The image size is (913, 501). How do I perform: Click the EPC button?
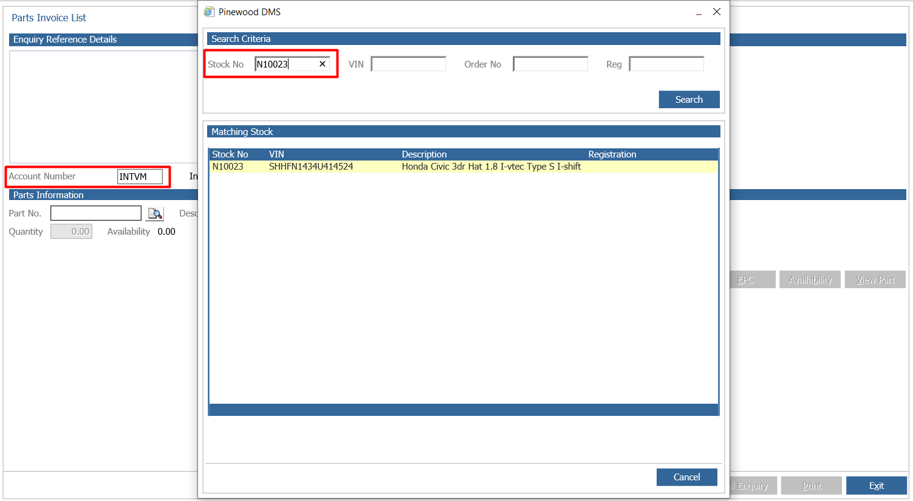[752, 280]
